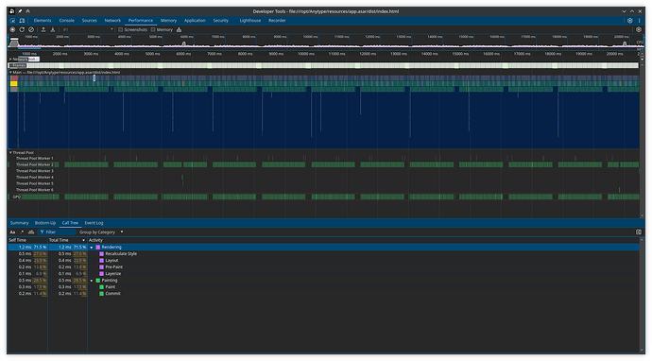Click the 6000 ms overview timeline marker
This screenshot has height=361, width=652.
click(x=187, y=37)
